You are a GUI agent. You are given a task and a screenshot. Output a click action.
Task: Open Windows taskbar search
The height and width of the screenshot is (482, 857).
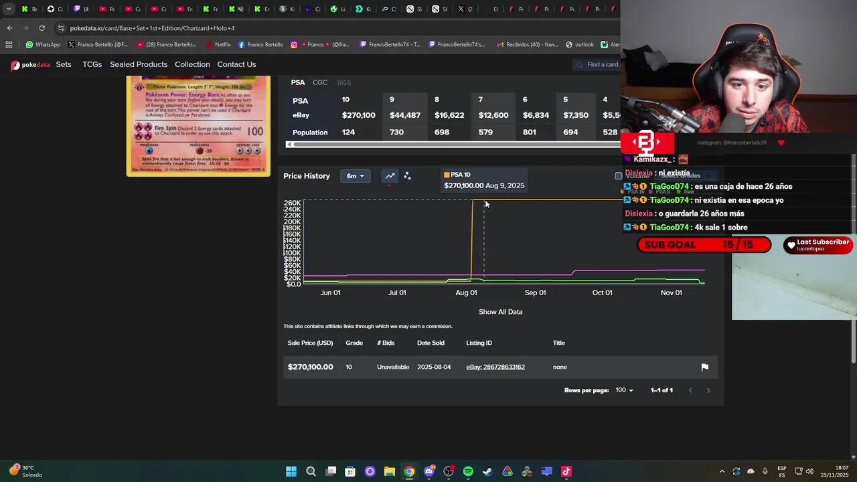pyautogui.click(x=311, y=471)
